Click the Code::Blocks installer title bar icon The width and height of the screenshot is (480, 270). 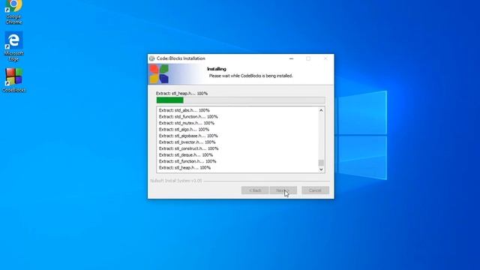pyautogui.click(x=151, y=58)
